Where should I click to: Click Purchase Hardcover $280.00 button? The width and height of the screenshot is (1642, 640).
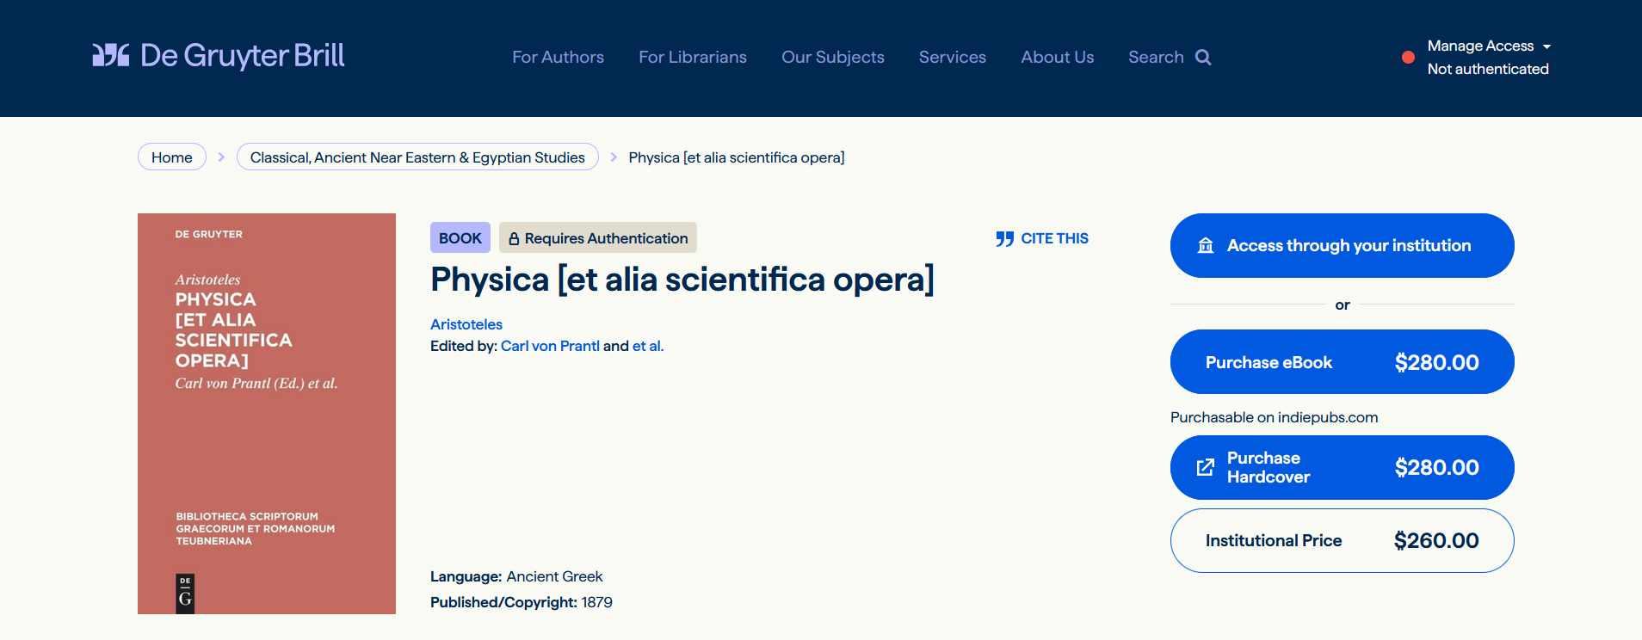(1343, 467)
